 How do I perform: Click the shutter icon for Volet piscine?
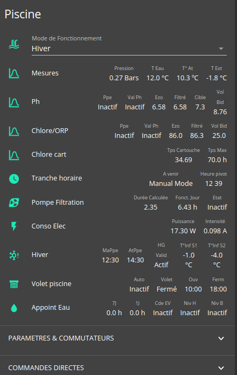(14, 284)
